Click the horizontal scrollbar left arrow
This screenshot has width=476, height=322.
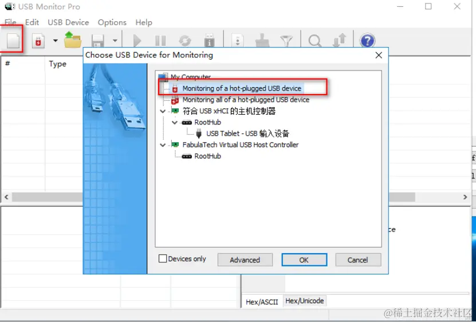pos(6,197)
